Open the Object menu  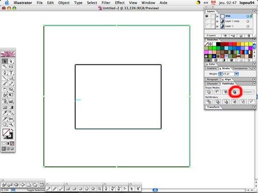pyautogui.click(x=64, y=3)
